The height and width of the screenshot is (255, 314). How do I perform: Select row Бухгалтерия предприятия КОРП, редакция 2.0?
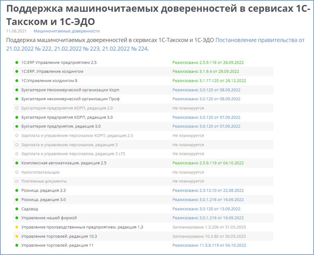click(x=143, y=108)
